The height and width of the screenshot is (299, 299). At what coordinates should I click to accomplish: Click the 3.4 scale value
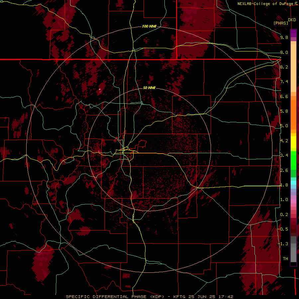click(x=284, y=155)
